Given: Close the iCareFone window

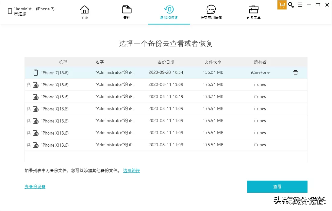Looking at the screenshot, I should 327,5.
